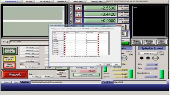The height and width of the screenshot is (95, 170).
Task: Click the Clear status button
Action: pos(16,82)
